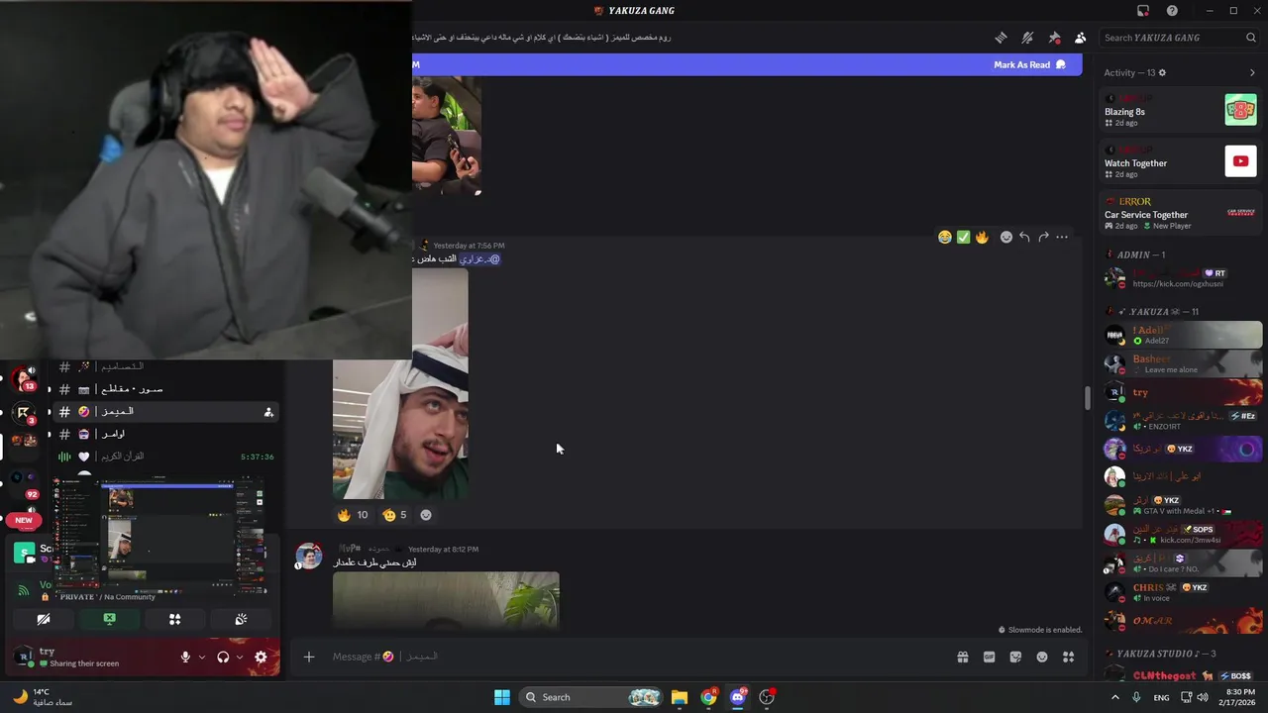
Task: Click the message input field
Action: click(x=634, y=657)
